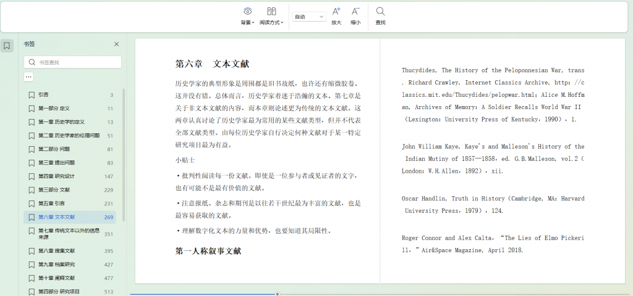Click the 缩小 shrink font icon

[355, 11]
